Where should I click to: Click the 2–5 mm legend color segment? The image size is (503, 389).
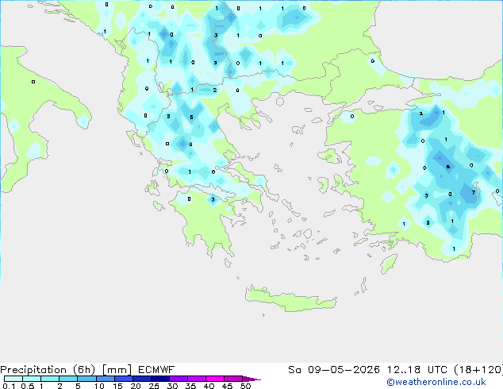pyautogui.click(x=68, y=379)
